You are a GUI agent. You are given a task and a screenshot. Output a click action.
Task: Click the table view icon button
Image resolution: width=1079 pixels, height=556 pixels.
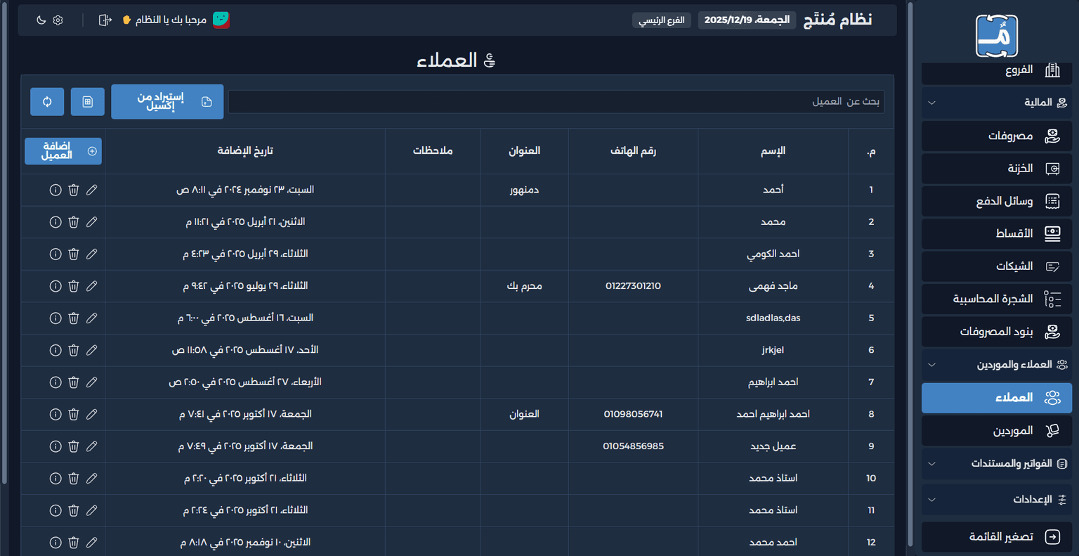tap(88, 102)
